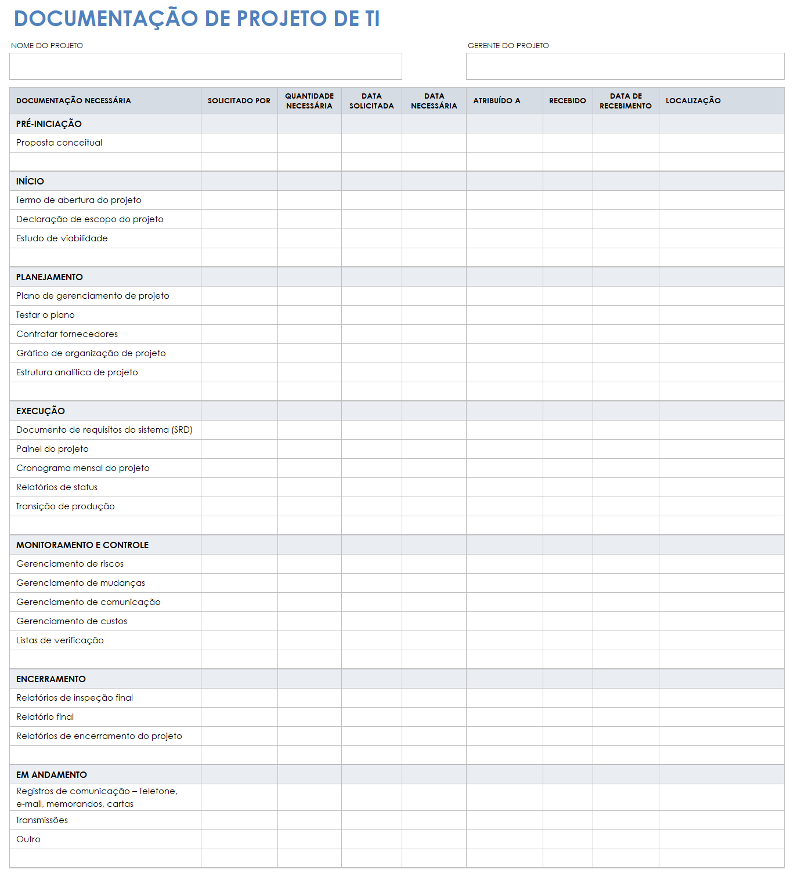
Task: Click the 'Documentação de Projeto de TI' title
Action: pos(197,19)
